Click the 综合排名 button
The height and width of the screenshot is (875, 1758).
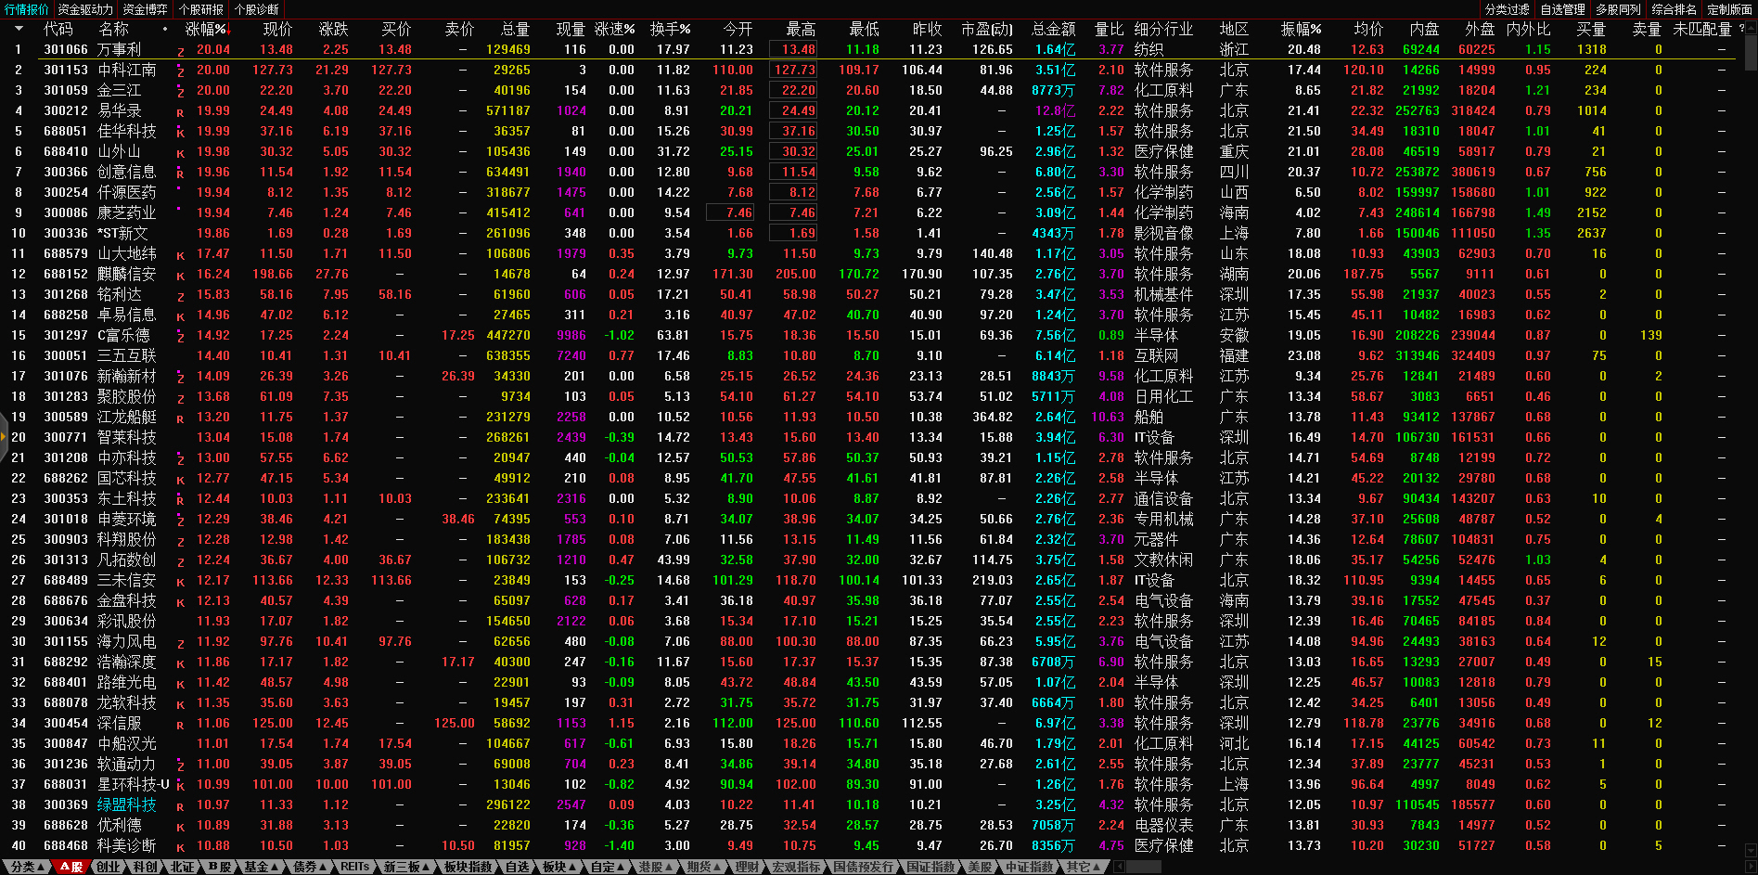point(1674,9)
